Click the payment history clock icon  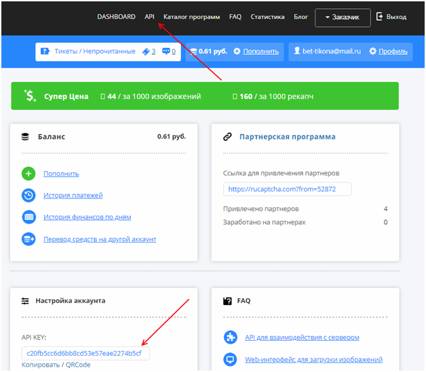(28, 195)
